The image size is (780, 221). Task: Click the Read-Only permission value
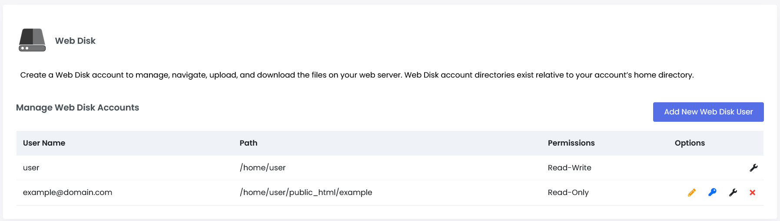tap(568, 192)
